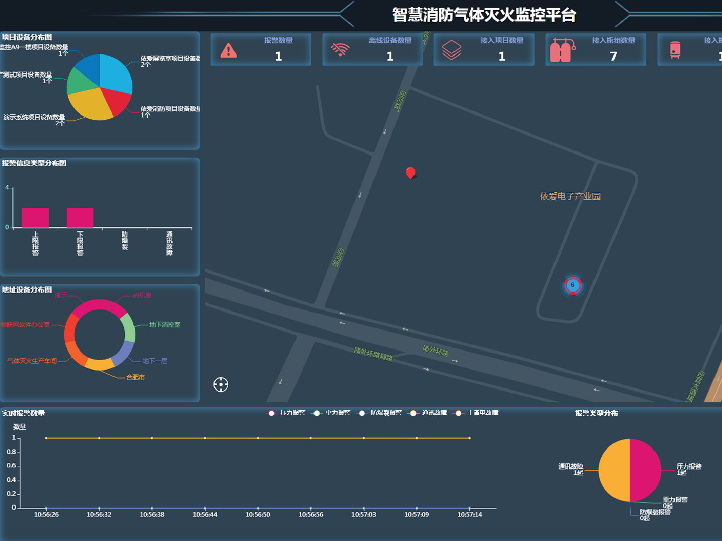Click the red alarm warning triangle icon
Viewport: 722px width, 541px height.
tap(229, 51)
